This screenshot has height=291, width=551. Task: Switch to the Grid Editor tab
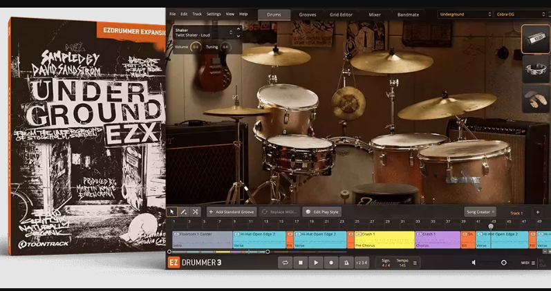click(341, 15)
